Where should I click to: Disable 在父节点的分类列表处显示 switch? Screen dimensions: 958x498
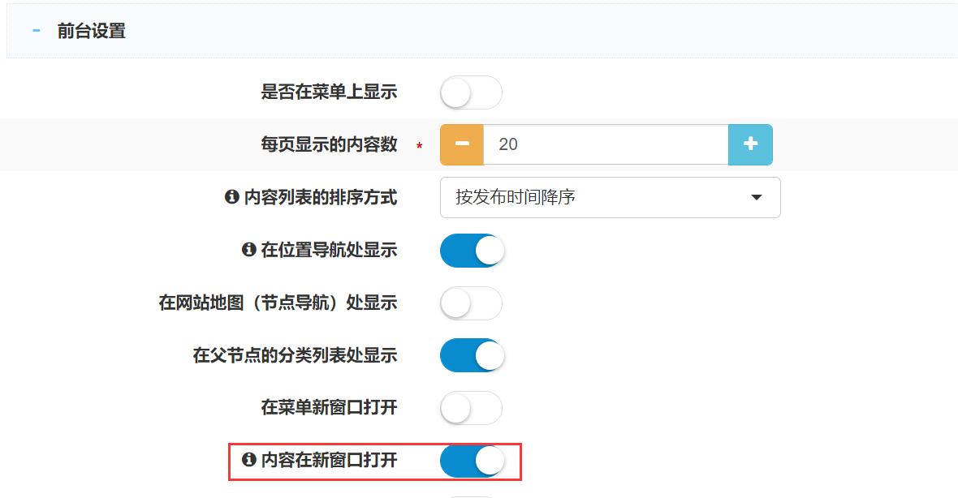[x=473, y=355]
